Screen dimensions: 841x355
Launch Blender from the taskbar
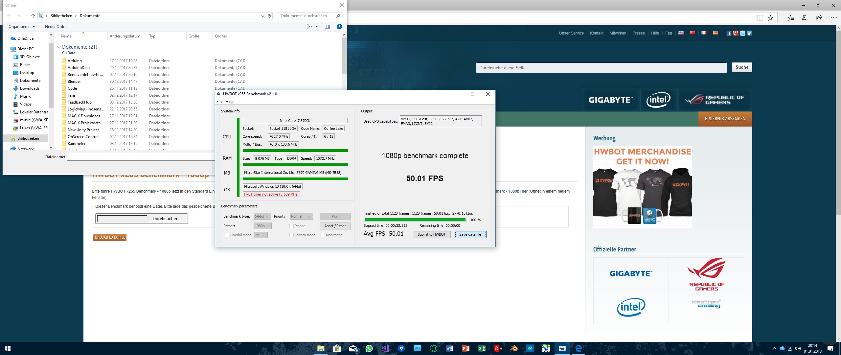(x=514, y=348)
